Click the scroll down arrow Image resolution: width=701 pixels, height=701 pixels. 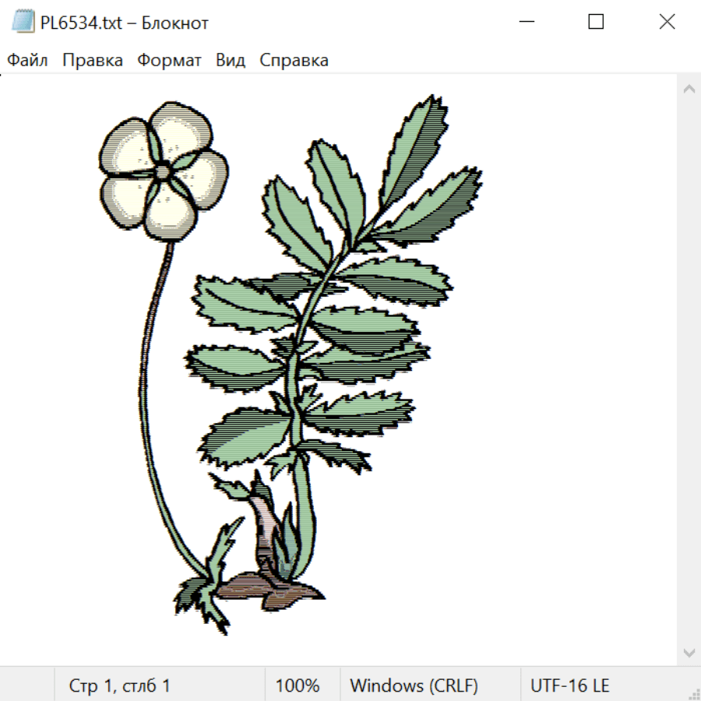point(689,653)
